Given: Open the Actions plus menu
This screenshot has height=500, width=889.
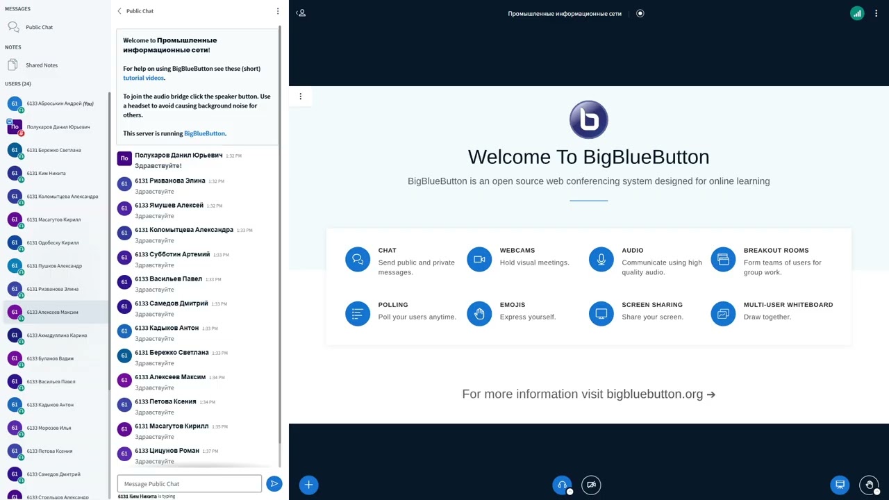Looking at the screenshot, I should tap(309, 485).
